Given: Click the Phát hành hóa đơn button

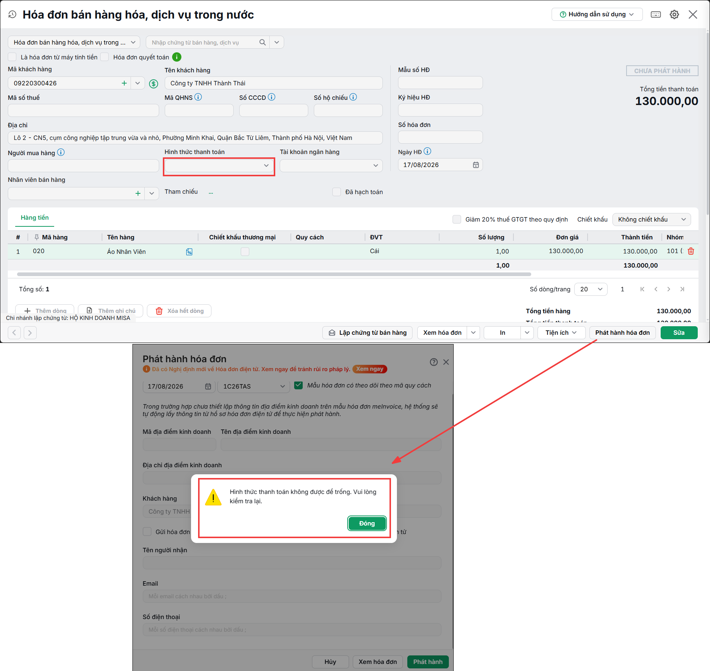Looking at the screenshot, I should [622, 333].
